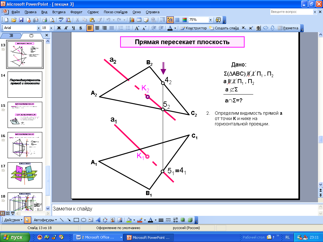Click the Введите вопрос help input field
The image size is (323, 242).
tap(292, 12)
